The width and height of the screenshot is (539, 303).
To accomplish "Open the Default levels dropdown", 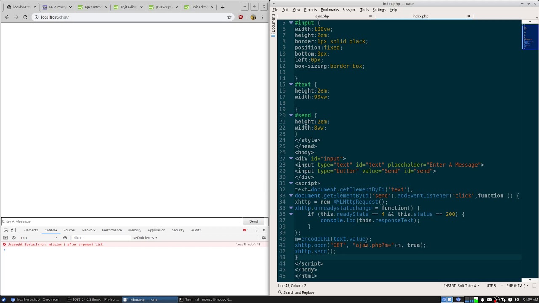I will pyautogui.click(x=145, y=238).
